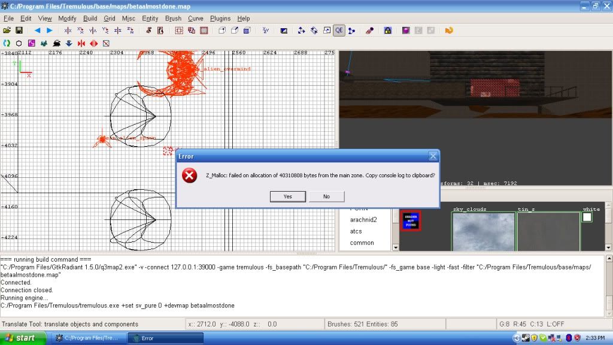Select the Translate arrows tool
The width and height of the screenshot is (613, 345).
tap(302, 31)
